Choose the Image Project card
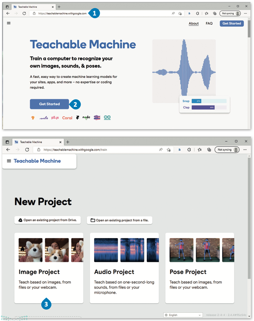 pyautogui.click(x=49, y=268)
